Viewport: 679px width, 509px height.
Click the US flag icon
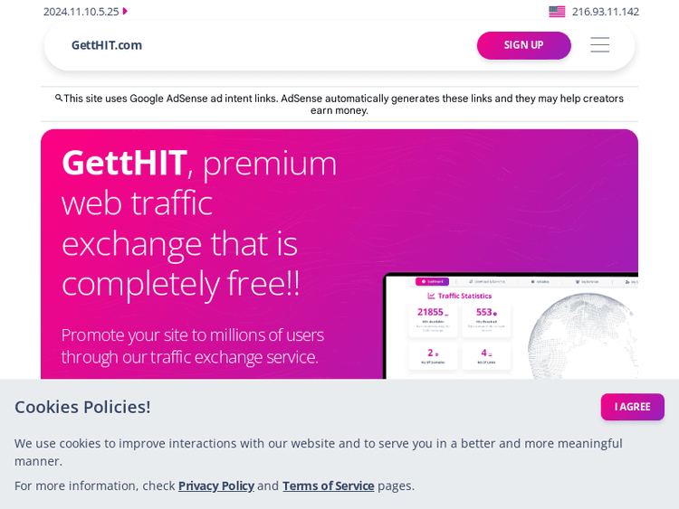557,12
